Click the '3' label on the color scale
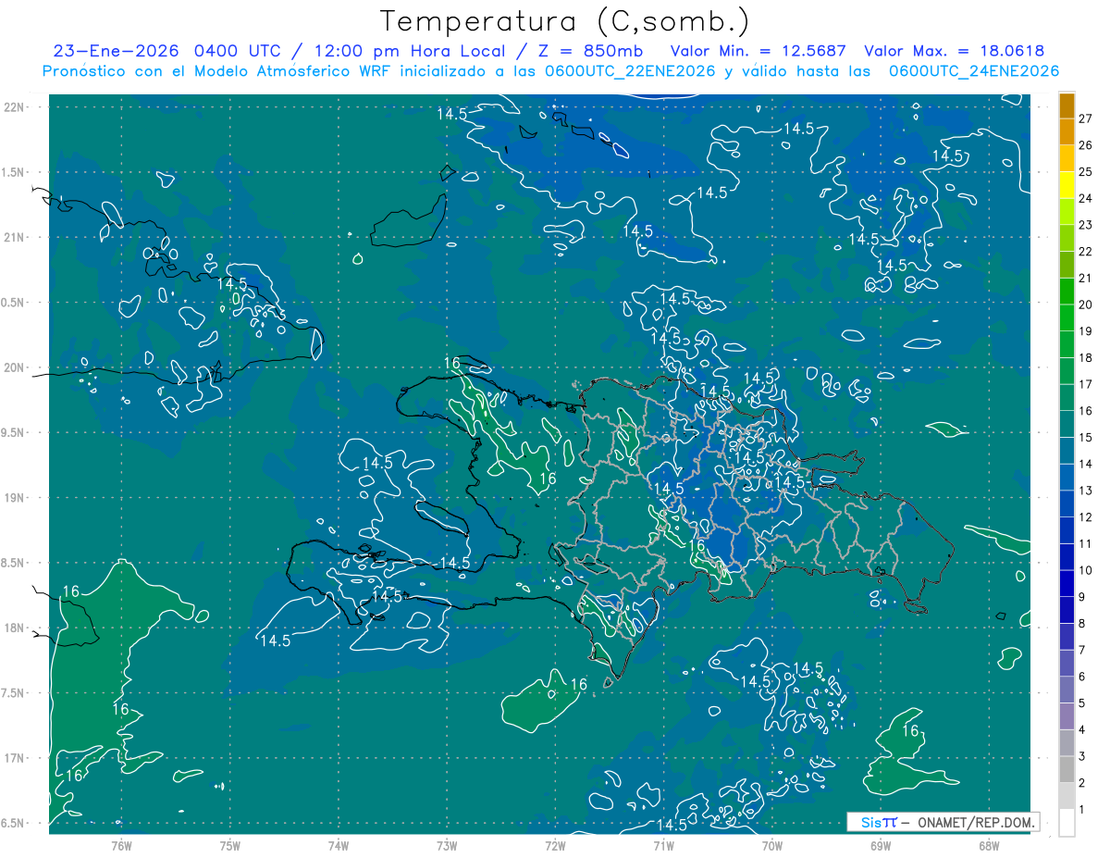1110x858 pixels. pyautogui.click(x=1082, y=756)
